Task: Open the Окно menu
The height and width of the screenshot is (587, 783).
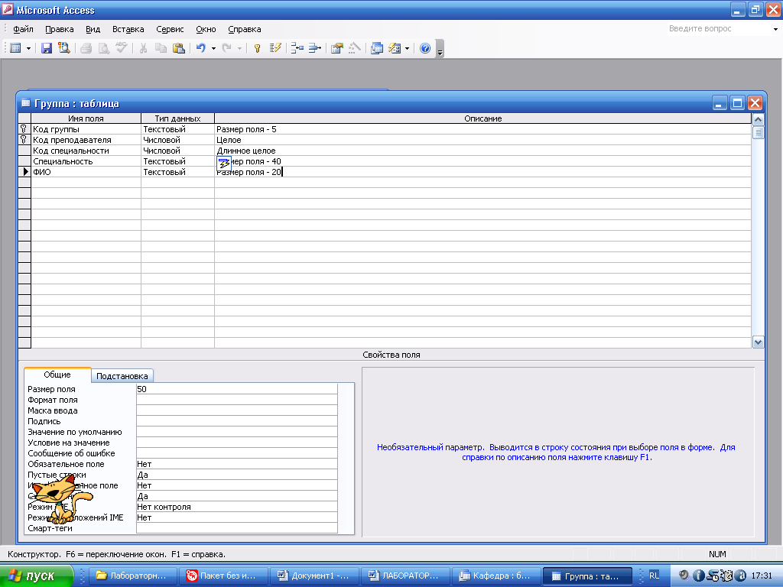Action: pyautogui.click(x=206, y=29)
